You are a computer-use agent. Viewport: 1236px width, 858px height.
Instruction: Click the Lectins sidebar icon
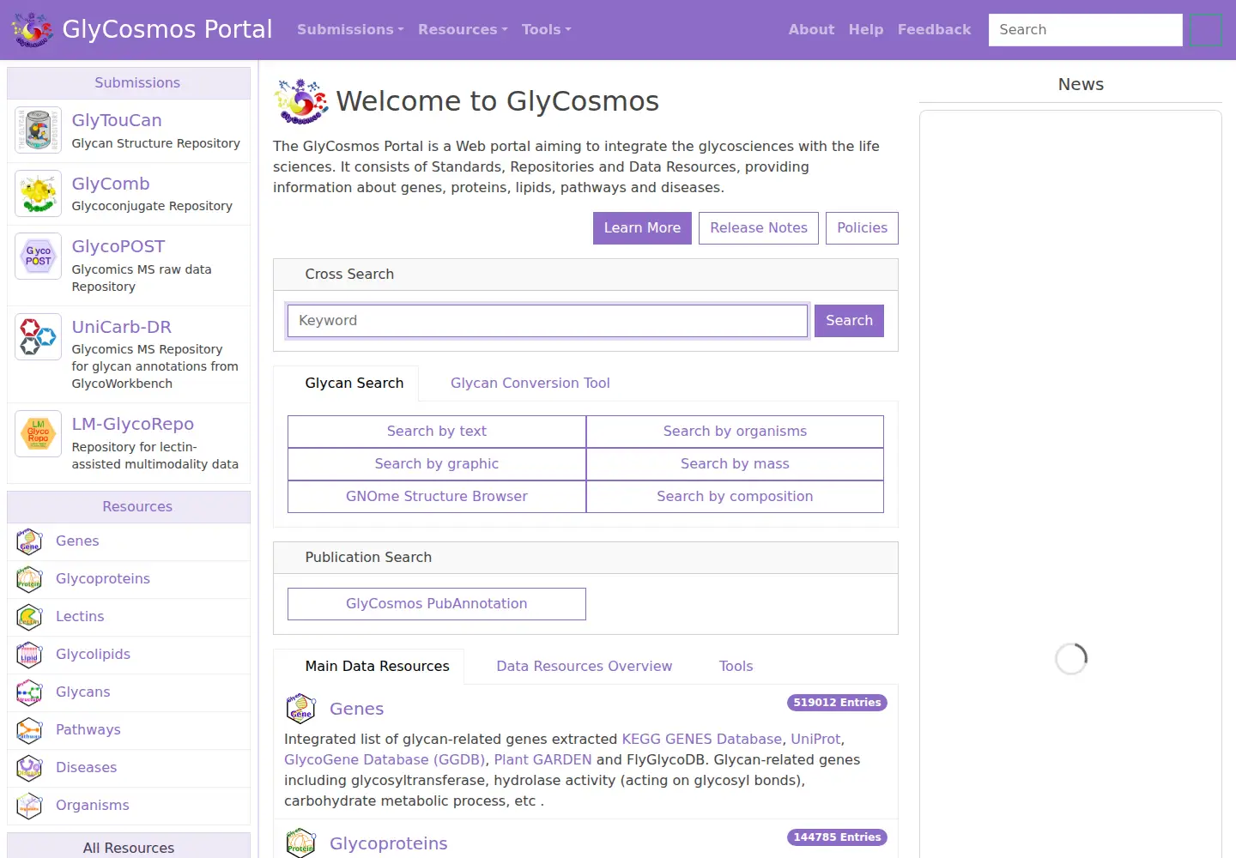[29, 617]
